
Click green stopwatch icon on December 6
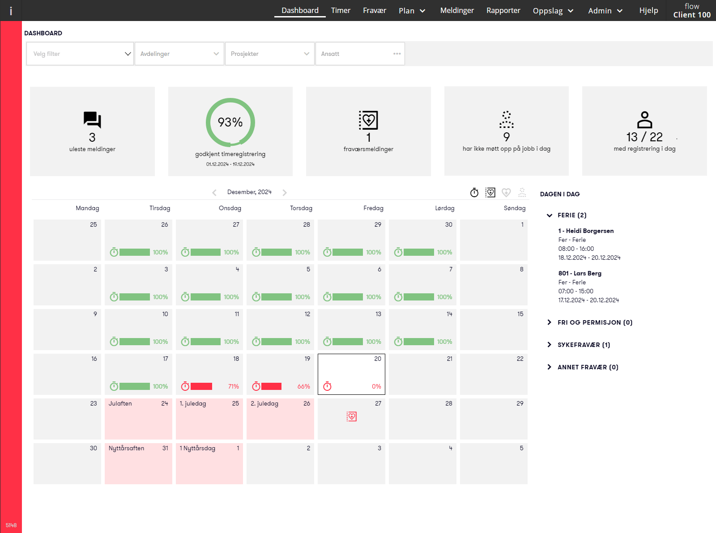(x=328, y=297)
